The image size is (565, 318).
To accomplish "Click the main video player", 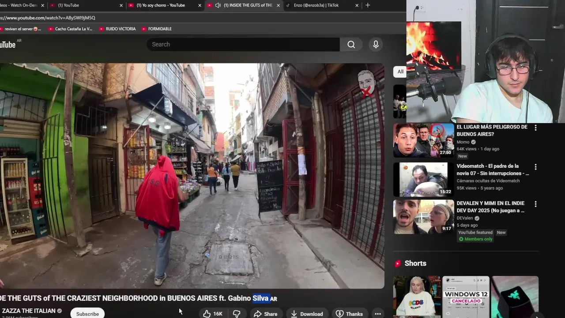I will [192, 176].
